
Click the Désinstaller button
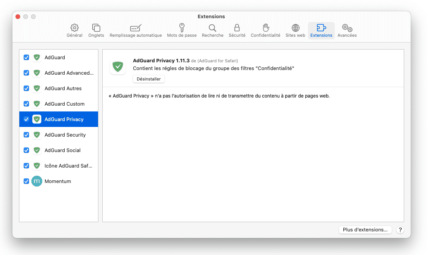(149, 79)
